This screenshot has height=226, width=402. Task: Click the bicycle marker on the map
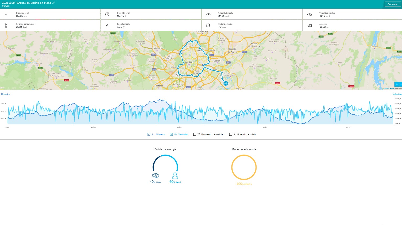226,84
